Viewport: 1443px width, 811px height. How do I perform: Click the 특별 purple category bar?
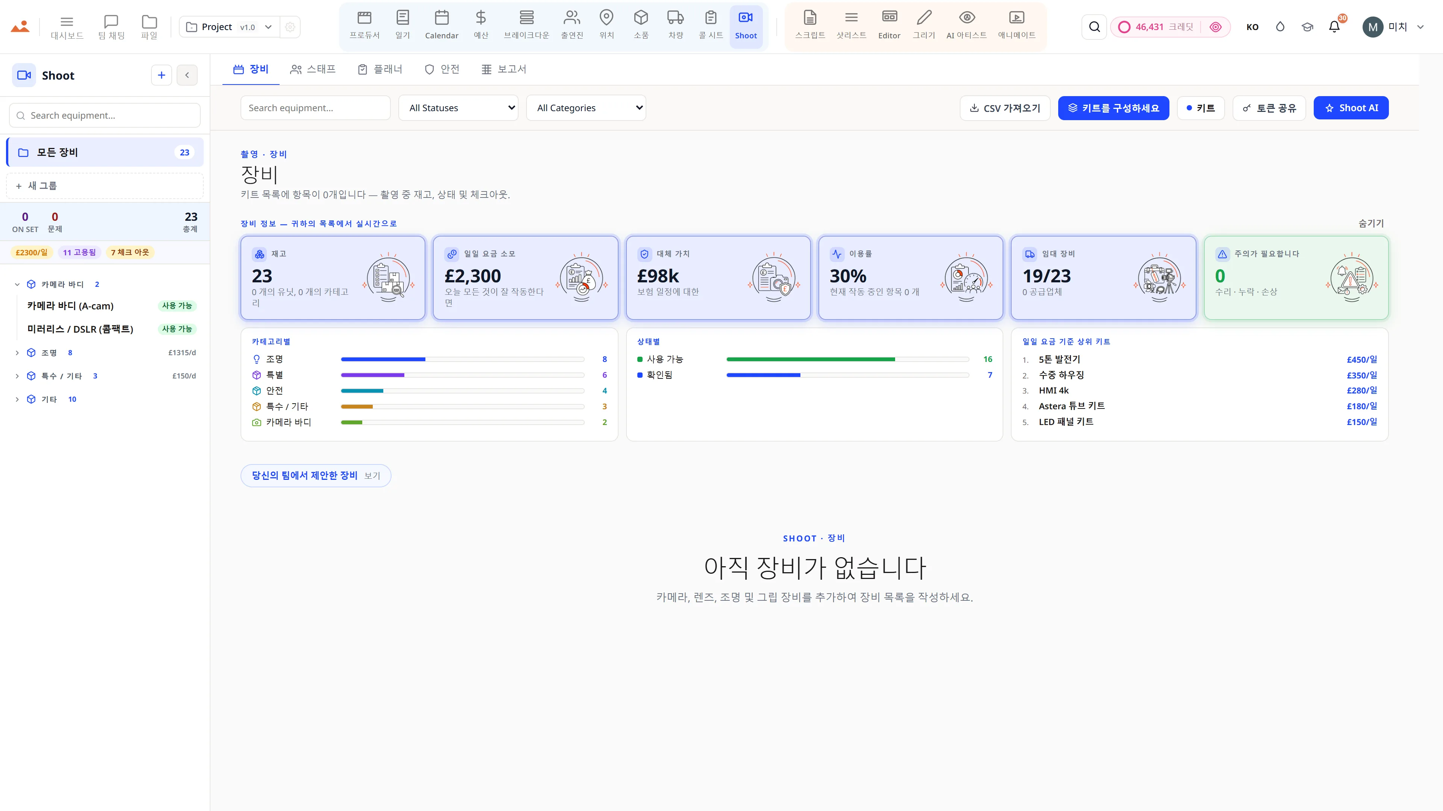(x=463, y=375)
